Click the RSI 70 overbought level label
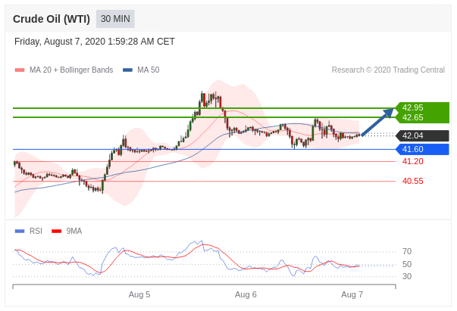457x311 pixels. pos(407,251)
